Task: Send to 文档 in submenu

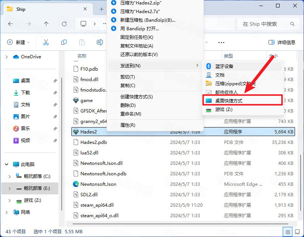Action: click(243, 75)
